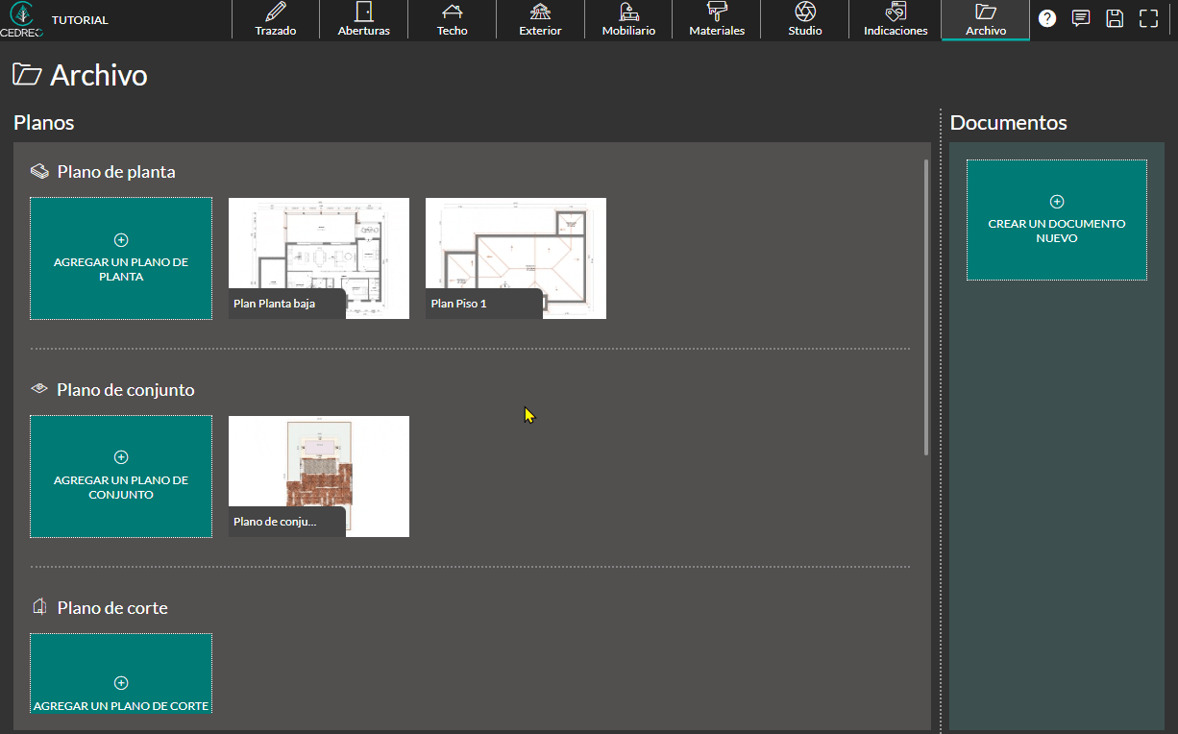
Task: Click the Cedreo logo
Action: pos(21,19)
